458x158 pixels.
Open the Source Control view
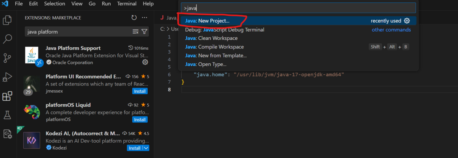coord(7,58)
